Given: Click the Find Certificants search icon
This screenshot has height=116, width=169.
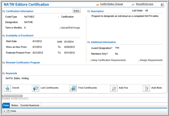Looking at the screenshot, I should pyautogui.click(x=73, y=88).
